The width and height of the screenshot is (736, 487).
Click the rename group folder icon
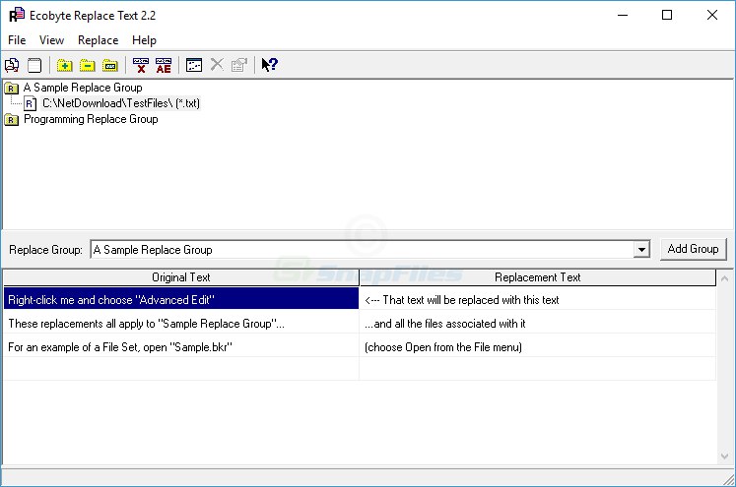click(x=110, y=65)
